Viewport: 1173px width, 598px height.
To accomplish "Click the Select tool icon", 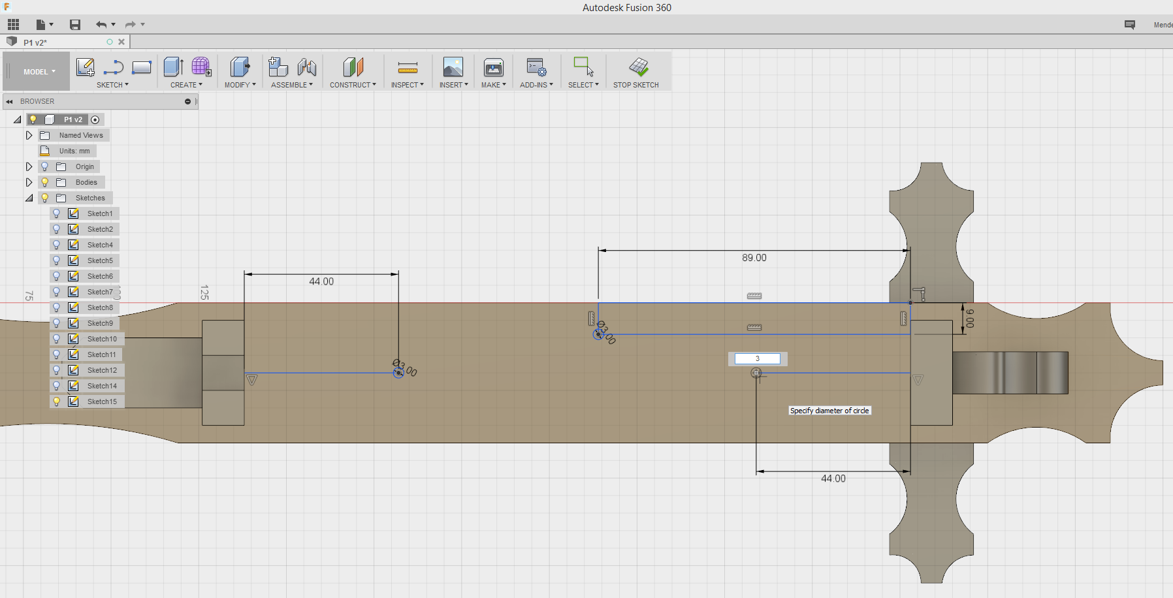I will click(583, 67).
